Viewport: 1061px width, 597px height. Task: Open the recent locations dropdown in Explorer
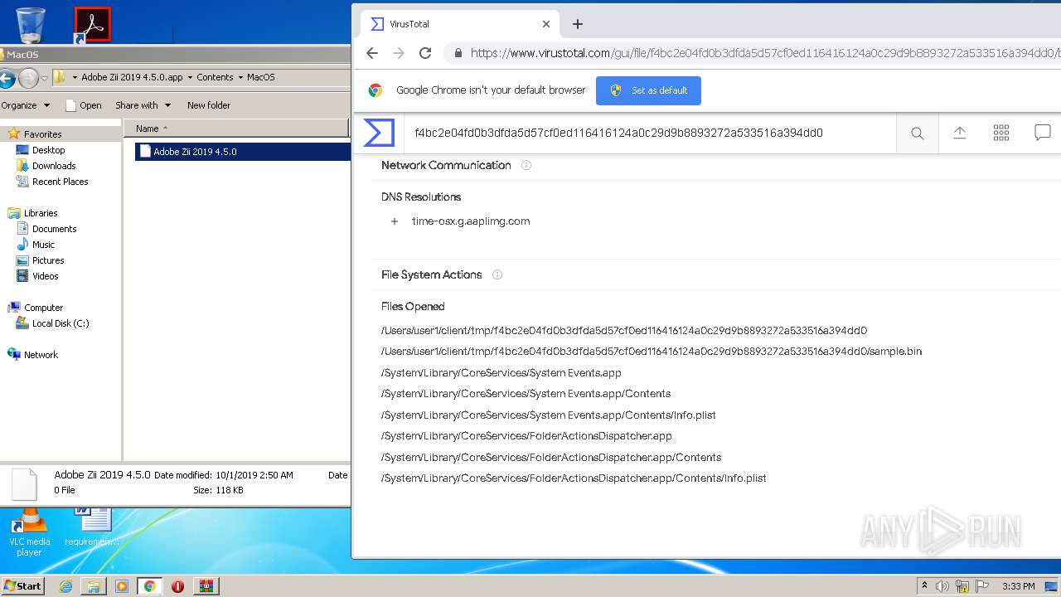coord(45,79)
